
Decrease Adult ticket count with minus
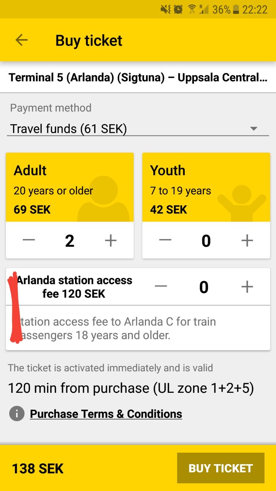29,241
